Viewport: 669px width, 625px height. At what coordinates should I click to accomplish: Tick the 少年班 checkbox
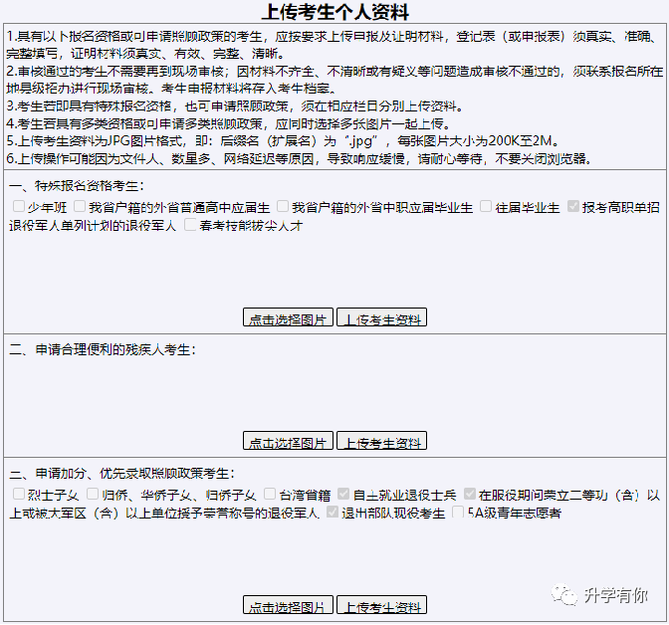point(19,206)
